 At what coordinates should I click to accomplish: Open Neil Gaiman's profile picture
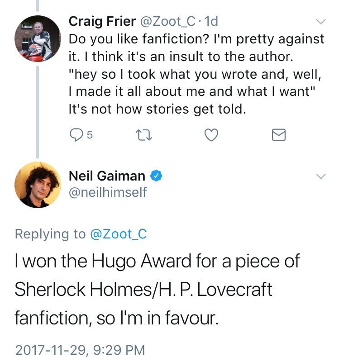[37, 184]
